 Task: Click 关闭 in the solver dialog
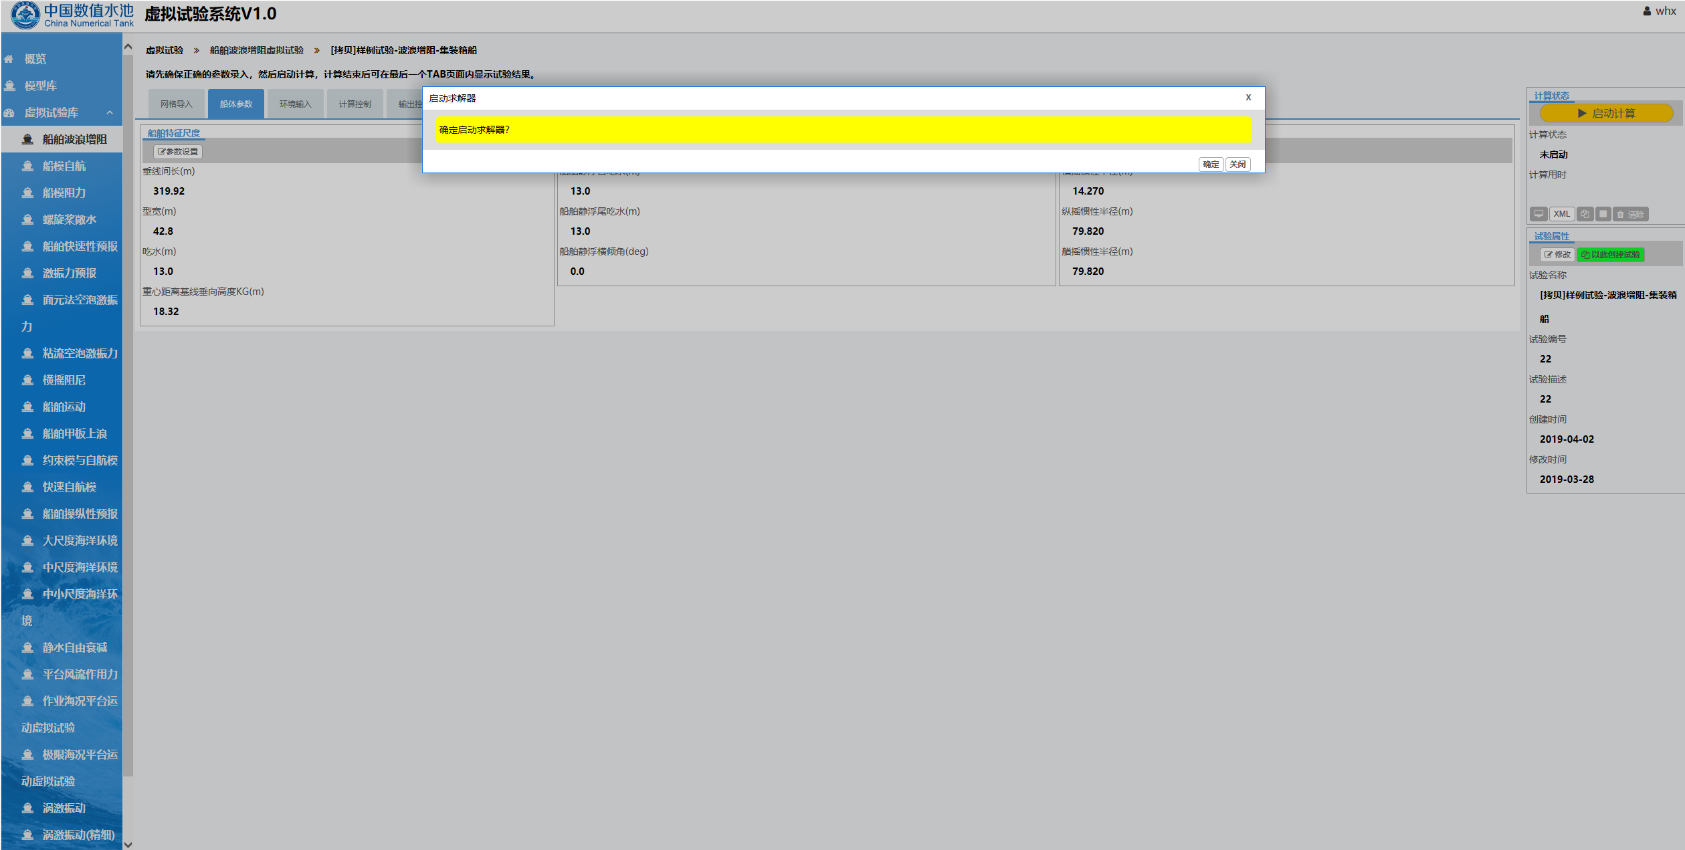tap(1237, 165)
